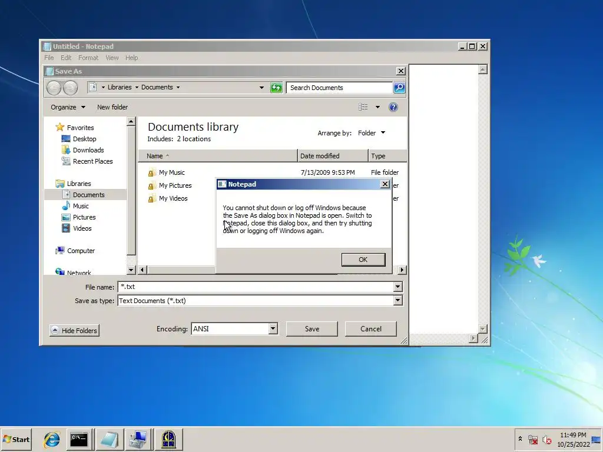Click the network disconnected tray icon
The height and width of the screenshot is (452, 603).
point(532,439)
